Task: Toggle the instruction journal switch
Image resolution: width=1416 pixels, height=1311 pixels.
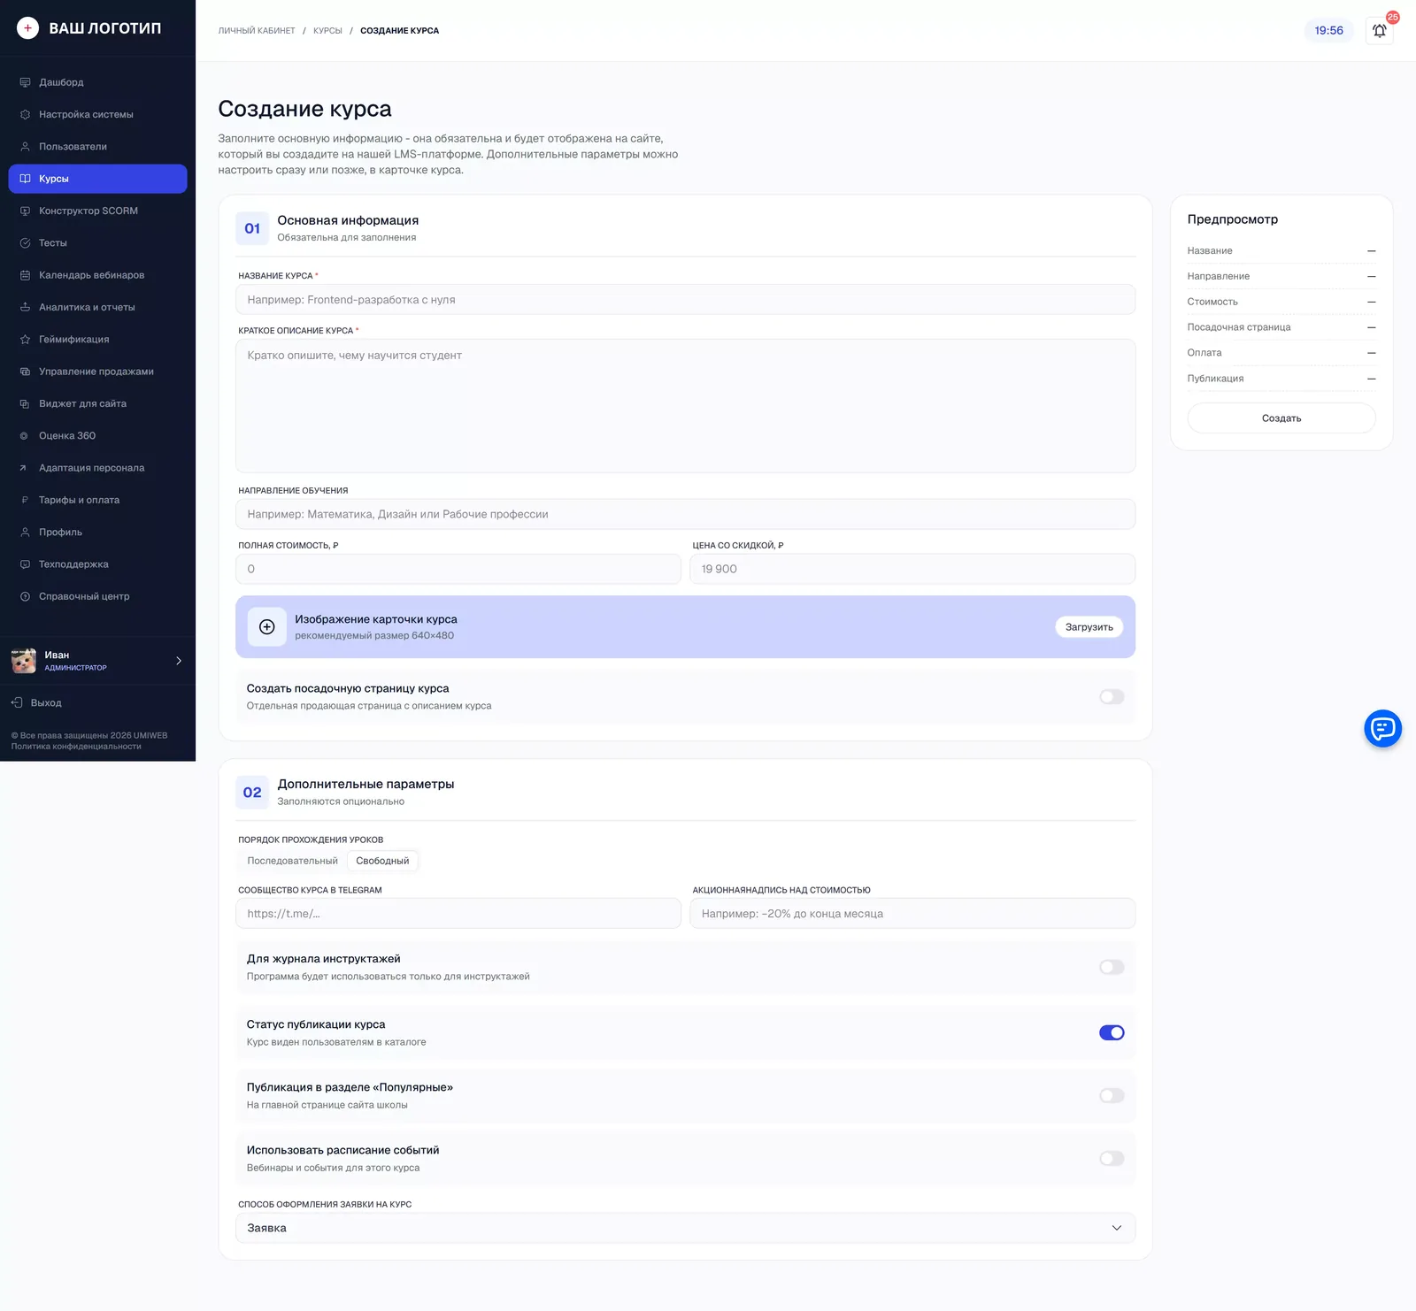Action: [x=1112, y=967]
